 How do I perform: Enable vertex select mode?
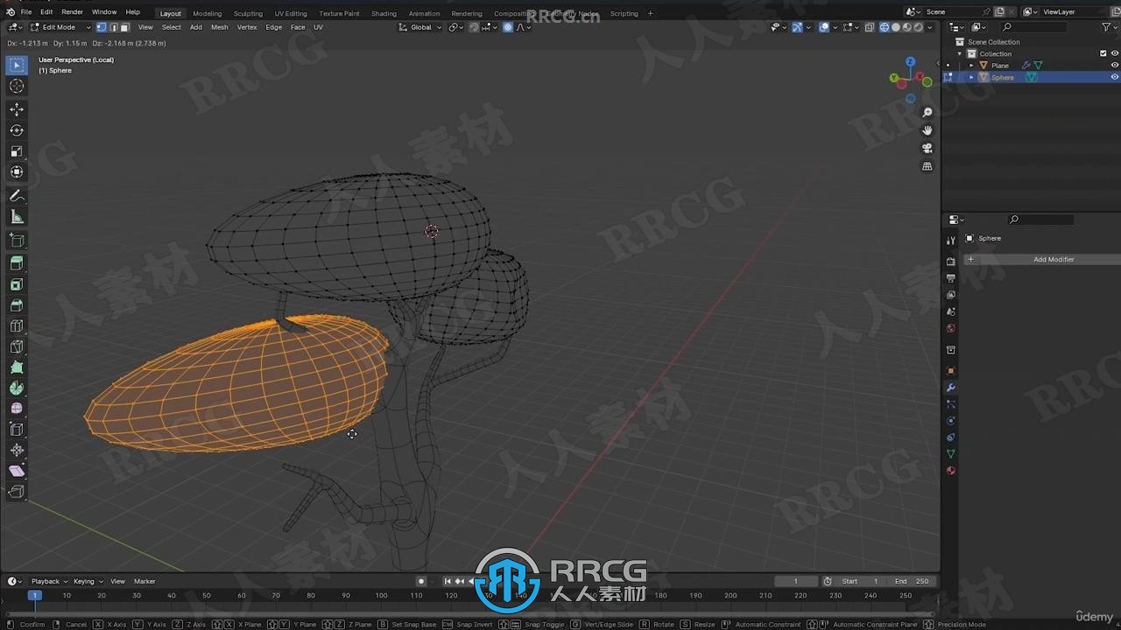point(101,27)
